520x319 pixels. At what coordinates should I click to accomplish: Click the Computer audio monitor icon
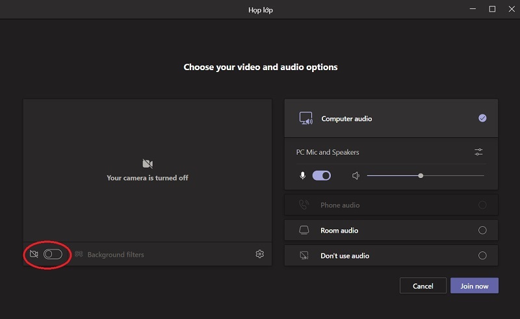coord(305,118)
